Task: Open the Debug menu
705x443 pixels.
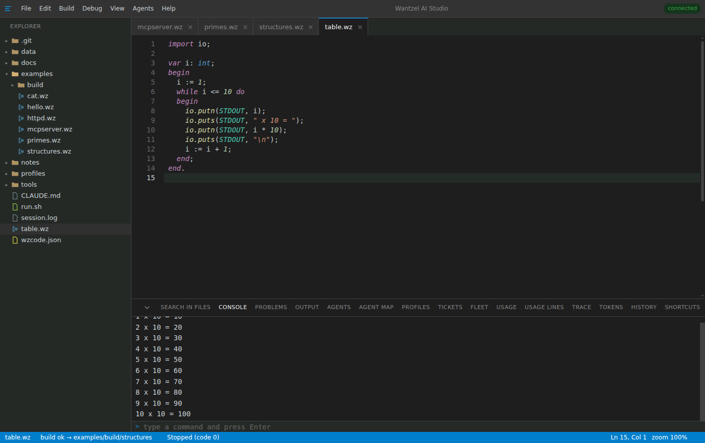Action: 92,9
